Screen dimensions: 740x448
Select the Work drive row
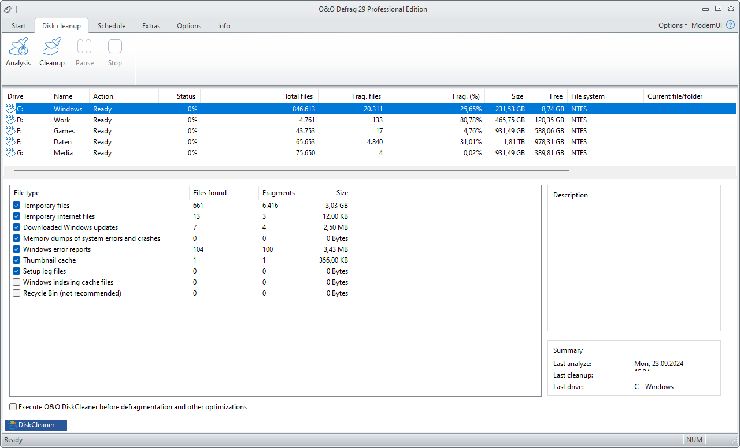[x=370, y=120]
